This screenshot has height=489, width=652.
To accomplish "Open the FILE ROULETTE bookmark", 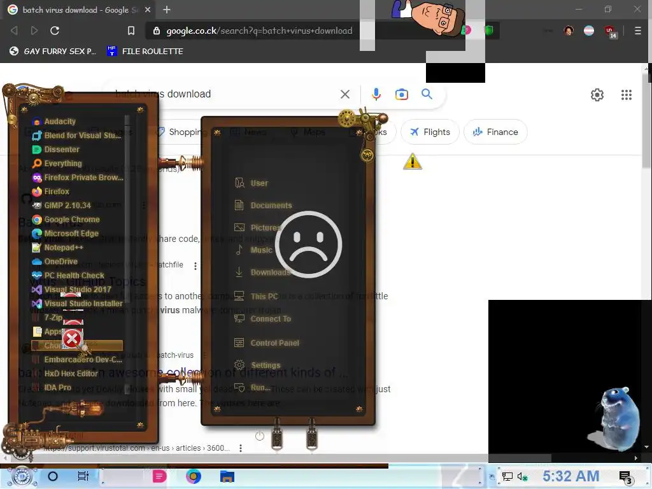I will (145, 51).
